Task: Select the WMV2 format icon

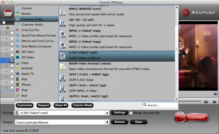Action: click(x=63, y=12)
